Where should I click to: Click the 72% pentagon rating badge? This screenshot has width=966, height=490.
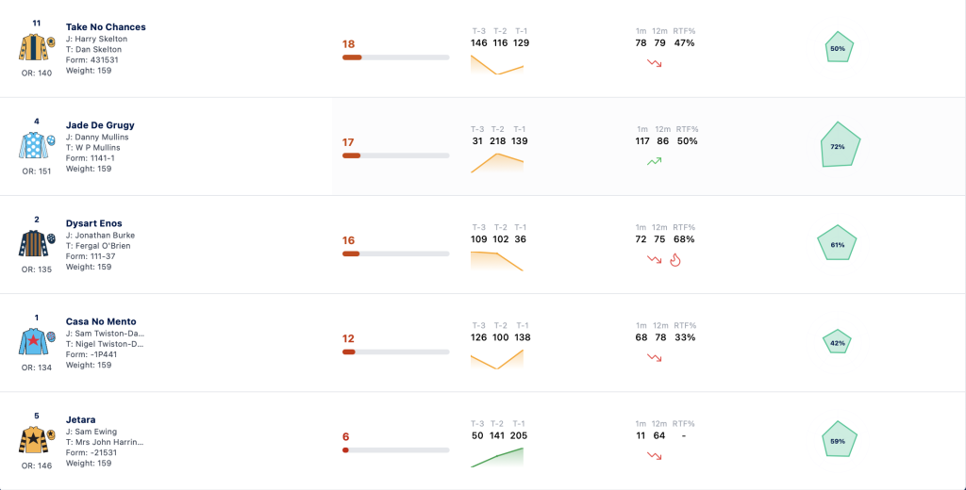(x=841, y=145)
